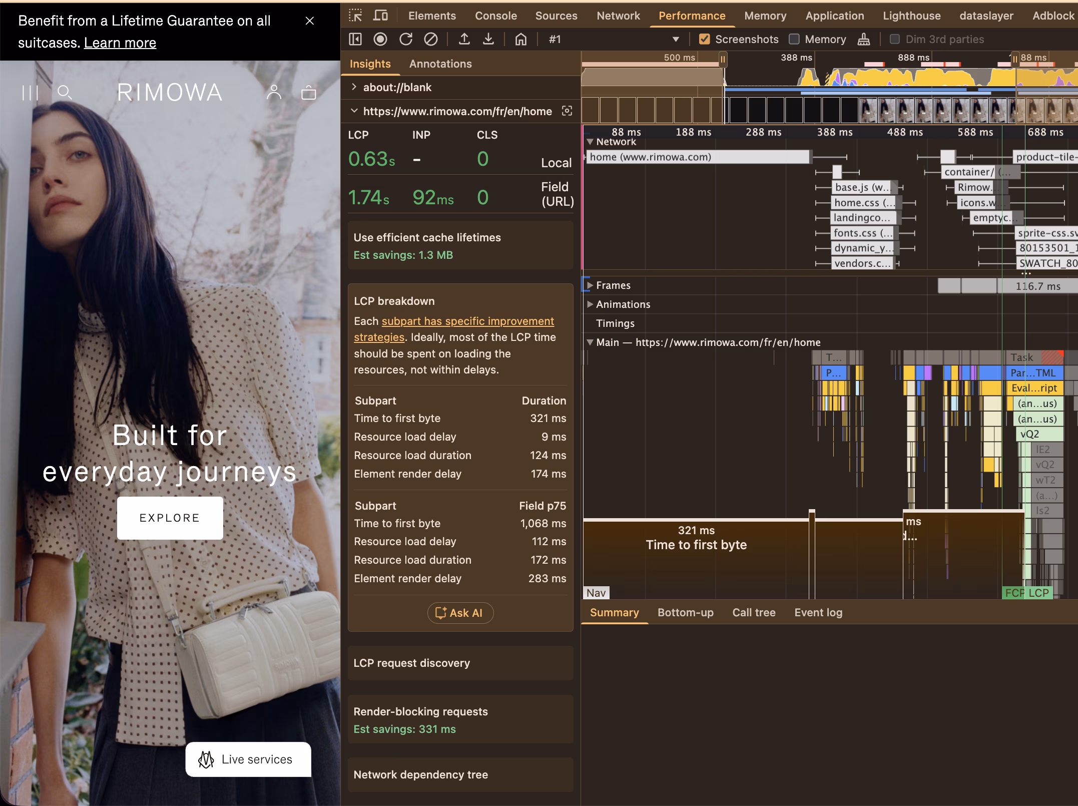Open the Rimowa account icon
This screenshot has height=806, width=1078.
click(274, 92)
